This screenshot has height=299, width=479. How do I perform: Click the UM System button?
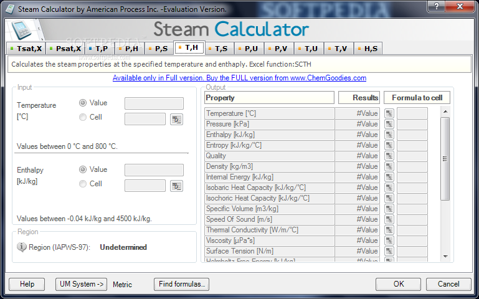81,284
